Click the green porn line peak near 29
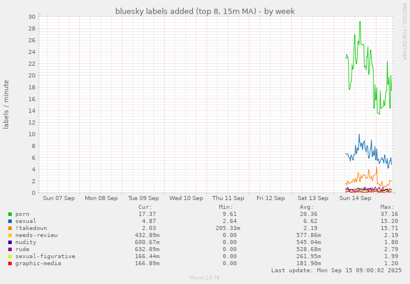 coord(360,22)
